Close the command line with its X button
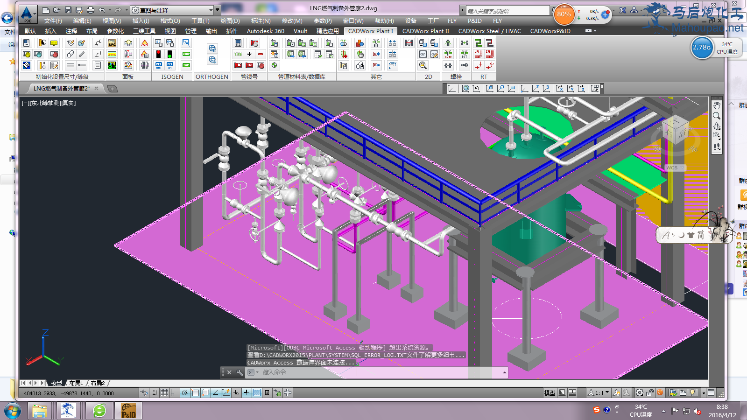 [229, 372]
